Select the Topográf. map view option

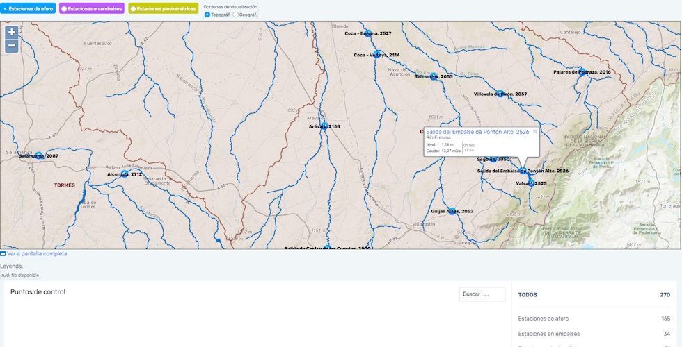click(x=207, y=15)
